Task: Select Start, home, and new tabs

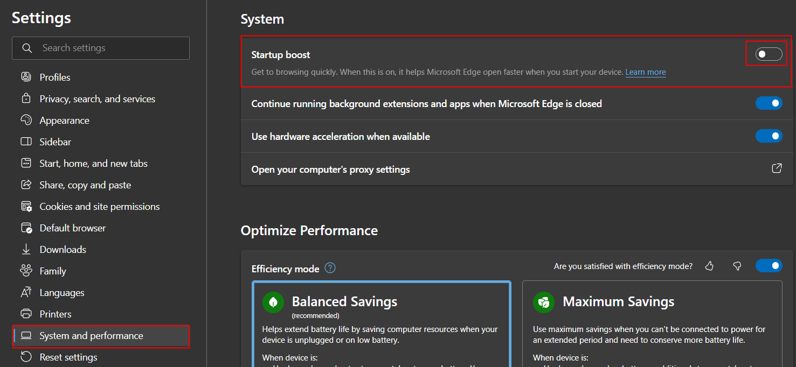Action: [x=101, y=163]
